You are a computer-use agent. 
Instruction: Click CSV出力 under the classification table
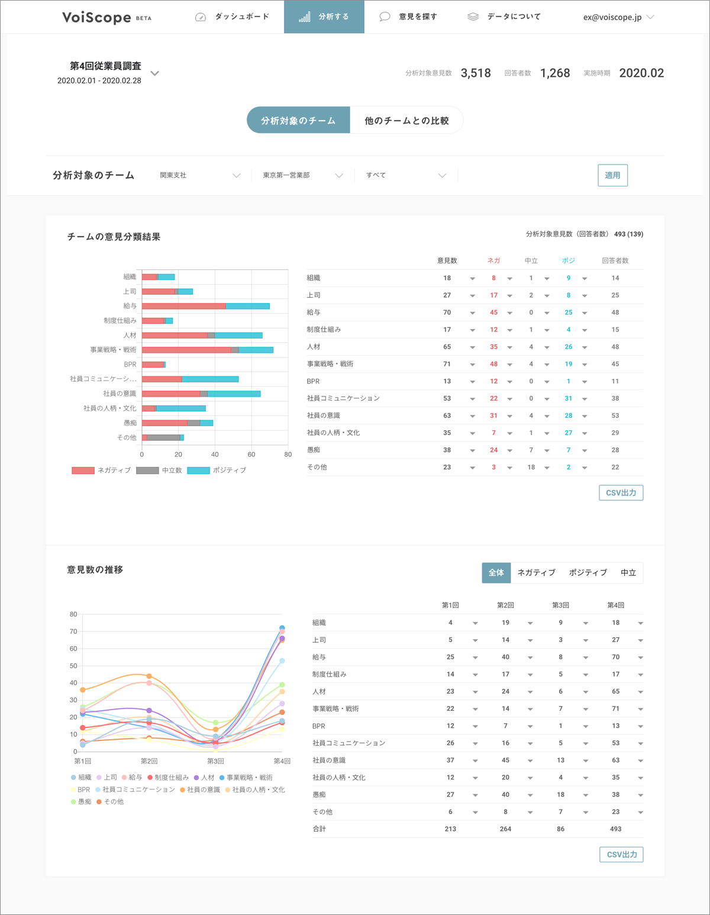pos(621,492)
